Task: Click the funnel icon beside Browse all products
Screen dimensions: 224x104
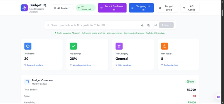Action: coord(25,65)
